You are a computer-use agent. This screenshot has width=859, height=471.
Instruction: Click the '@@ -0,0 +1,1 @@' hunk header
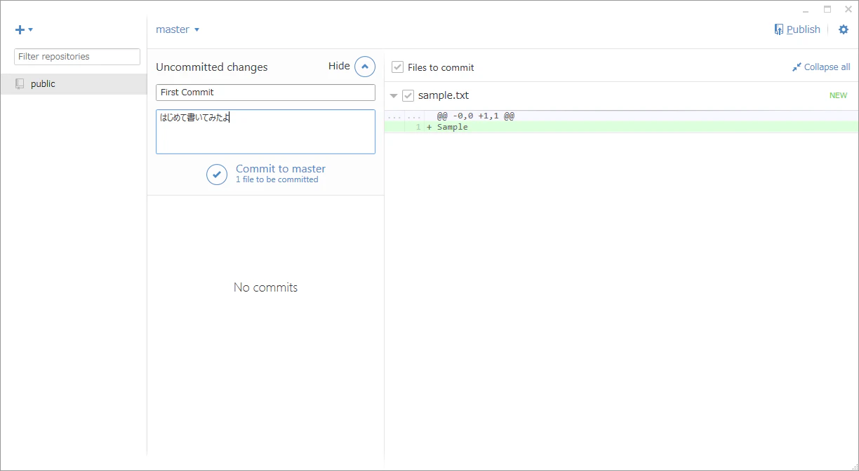(x=476, y=116)
